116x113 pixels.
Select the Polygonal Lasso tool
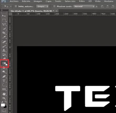(4, 24)
